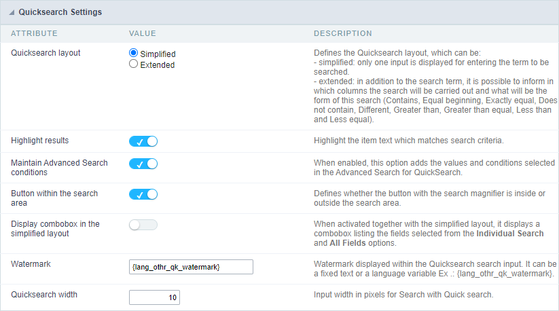Click the ATTRIBUTE column header
This screenshot has width=559, height=311.
click(x=34, y=33)
